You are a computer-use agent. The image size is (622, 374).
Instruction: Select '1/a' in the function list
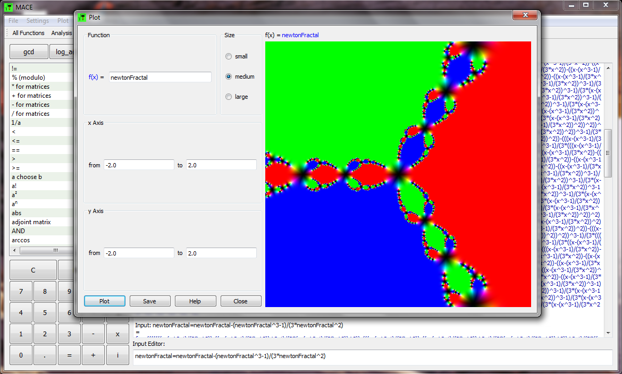pyautogui.click(x=41, y=123)
